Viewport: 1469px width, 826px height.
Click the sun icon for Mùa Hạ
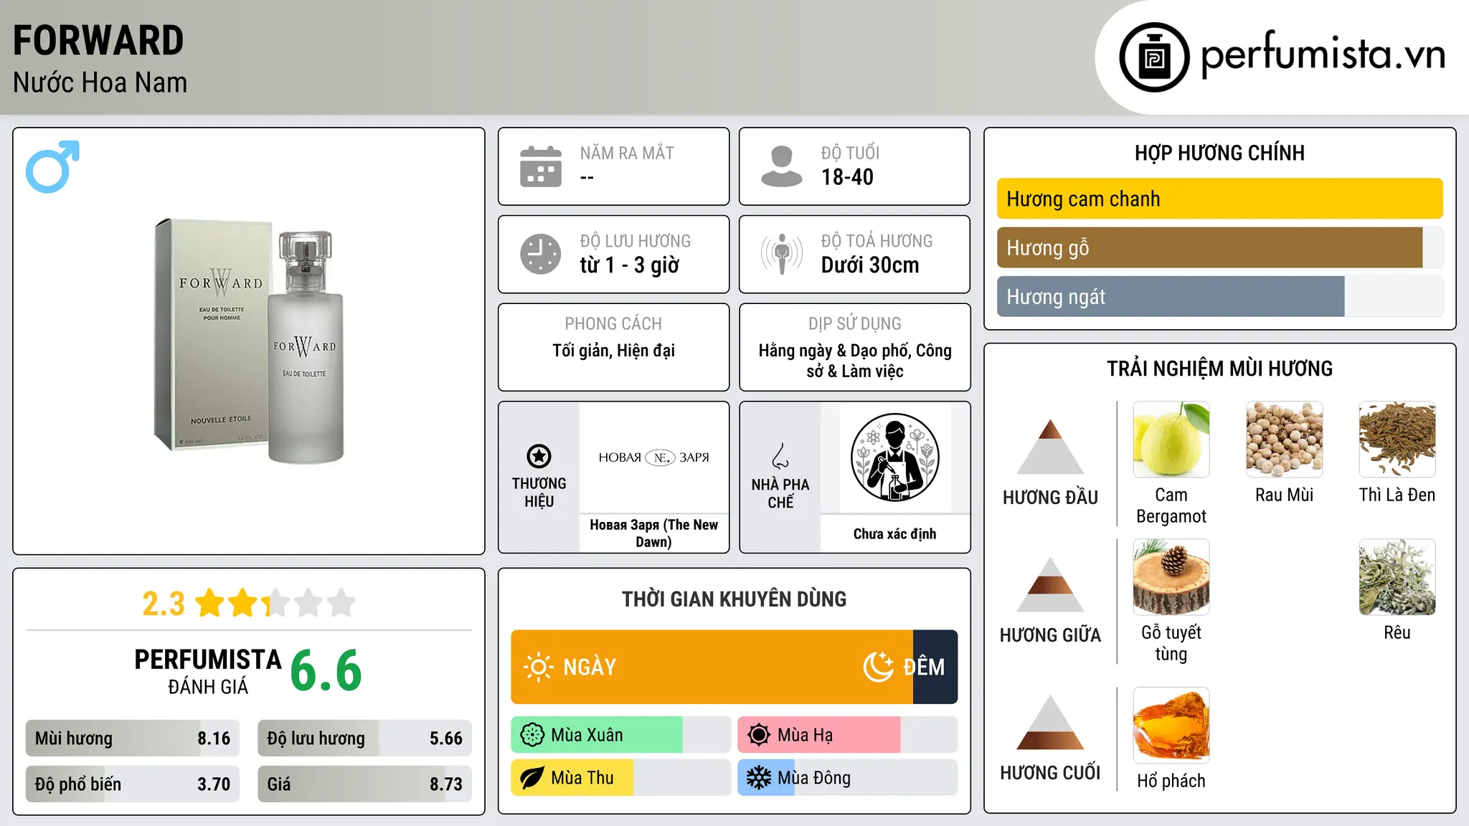point(759,735)
